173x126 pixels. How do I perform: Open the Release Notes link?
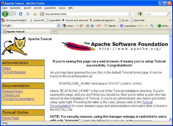point(13,91)
